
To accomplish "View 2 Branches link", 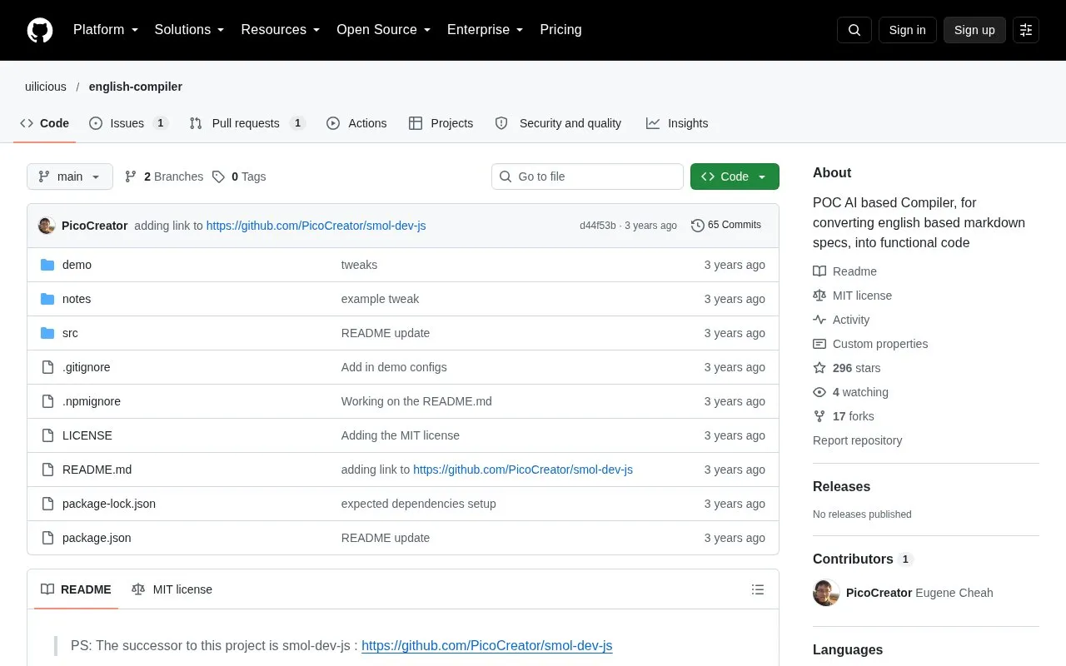I will tap(164, 176).
